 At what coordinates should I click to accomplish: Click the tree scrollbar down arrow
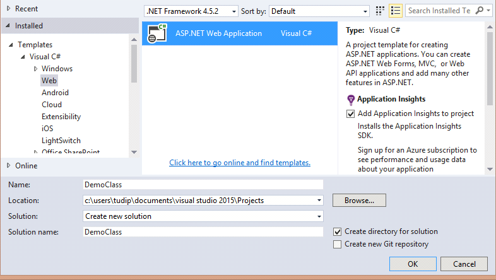coord(134,152)
